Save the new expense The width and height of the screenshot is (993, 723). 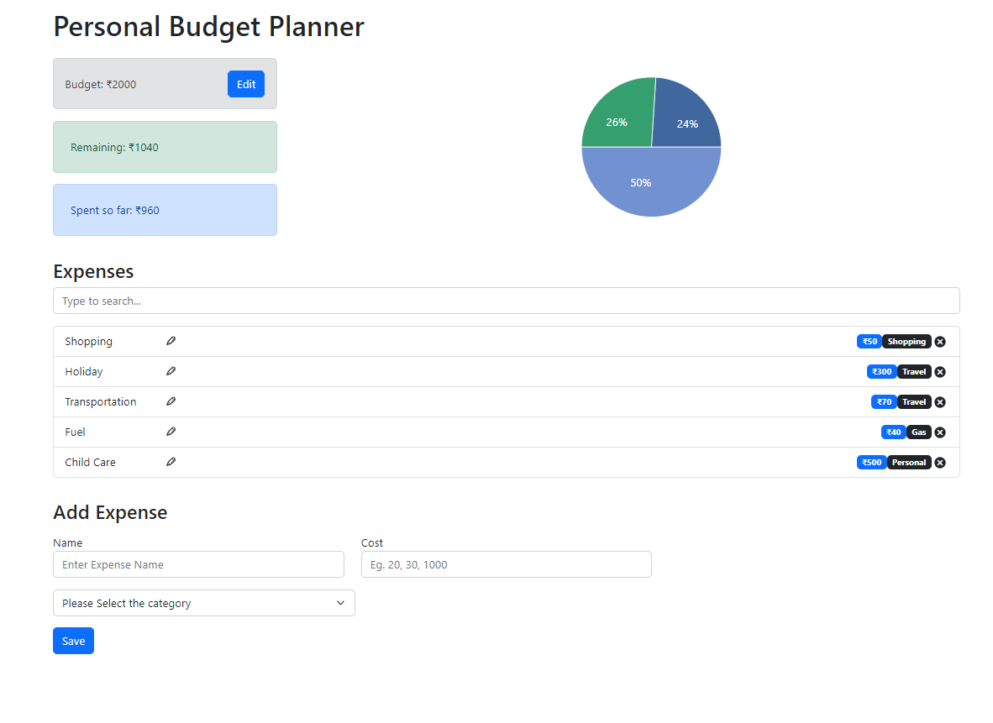tap(73, 640)
